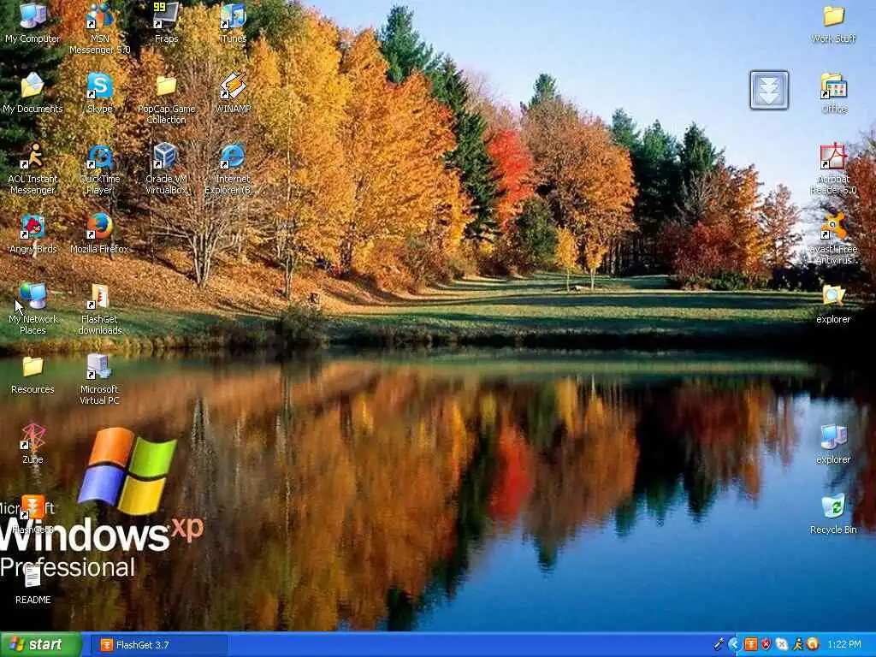Open Oracle VM VirtualBox shortcut
Image resolution: width=876 pixels, height=657 pixels.
point(166,169)
